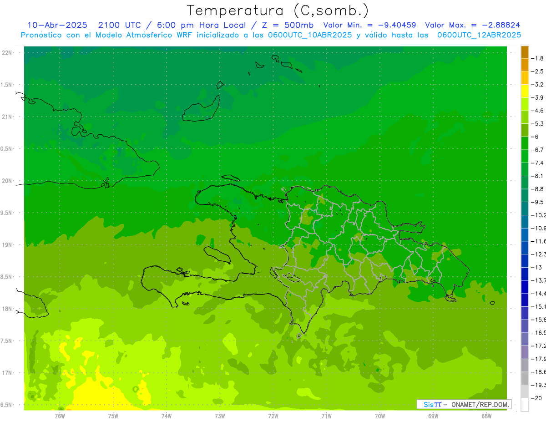This screenshot has height=422, width=546.
Task: Click the '-4.6' colorbar value
Action: tap(538, 111)
